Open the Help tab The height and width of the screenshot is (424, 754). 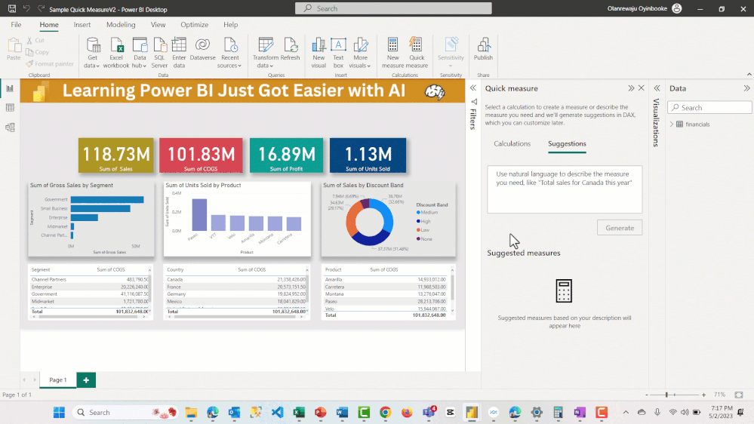click(230, 24)
